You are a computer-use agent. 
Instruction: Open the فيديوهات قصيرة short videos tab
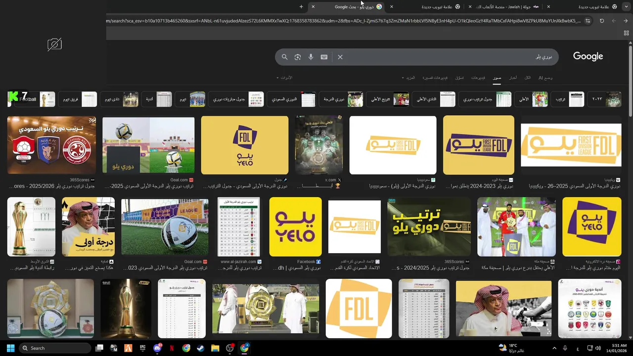click(435, 78)
